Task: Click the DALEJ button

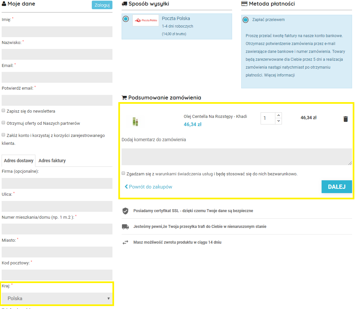Action: coord(337,187)
